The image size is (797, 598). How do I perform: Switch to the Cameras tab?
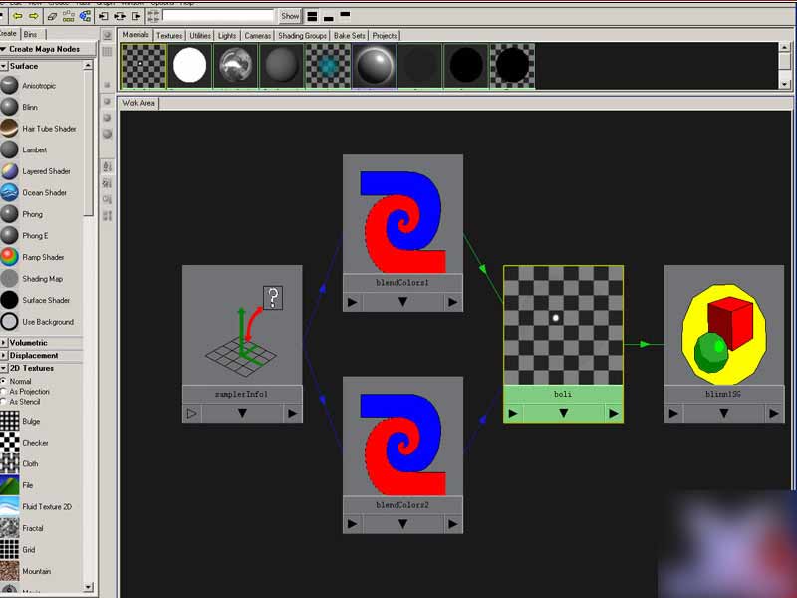[258, 36]
